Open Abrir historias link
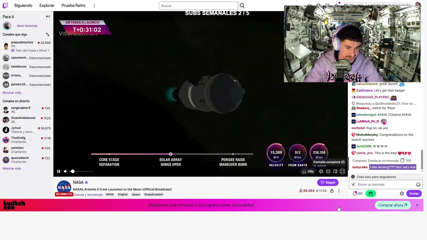This screenshot has height=240, width=427. (x=27, y=26)
